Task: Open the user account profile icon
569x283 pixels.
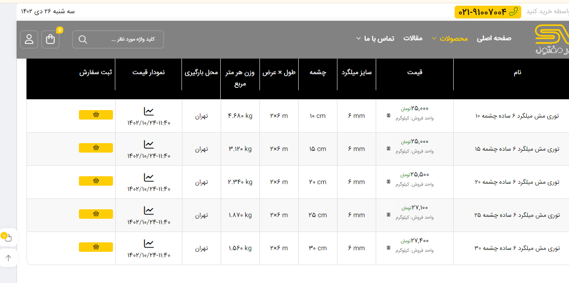Action: 29,39
